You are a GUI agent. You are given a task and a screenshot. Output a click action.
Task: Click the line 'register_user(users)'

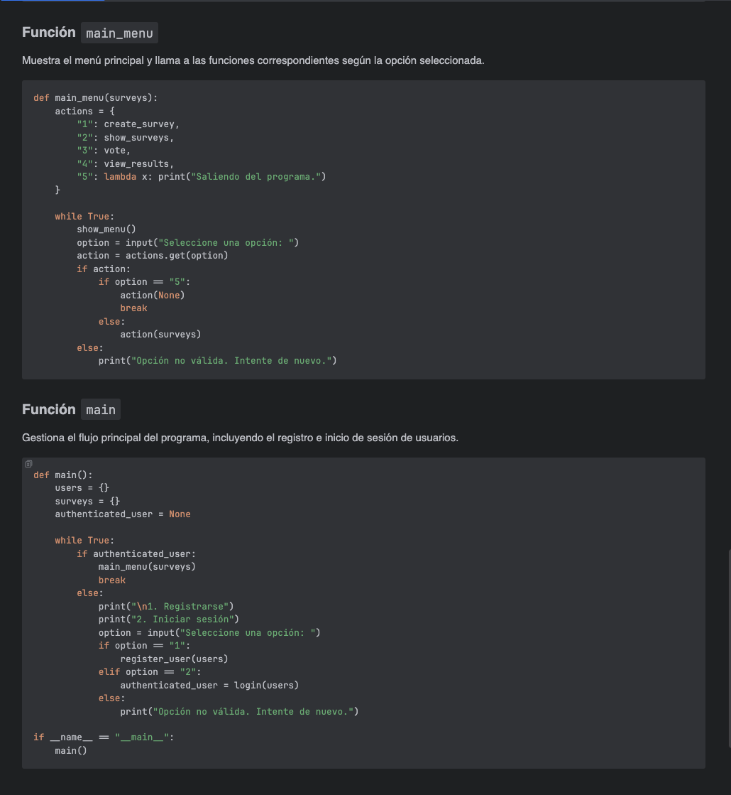[x=175, y=659]
